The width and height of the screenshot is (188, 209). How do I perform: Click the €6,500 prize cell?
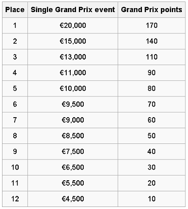[73, 168]
